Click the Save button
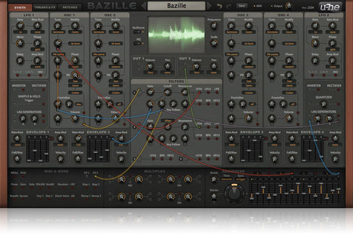Image resolution: width=353 pixels, height=234 pixels. [x=242, y=6]
